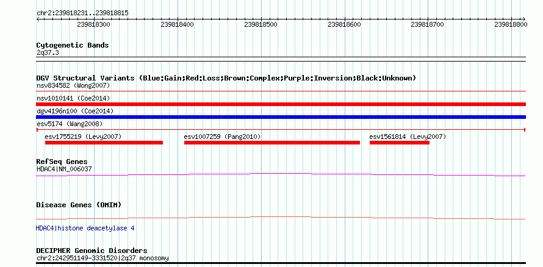Open variant esv5174 (Wang2008) label
The image size is (543, 267).
70,124
